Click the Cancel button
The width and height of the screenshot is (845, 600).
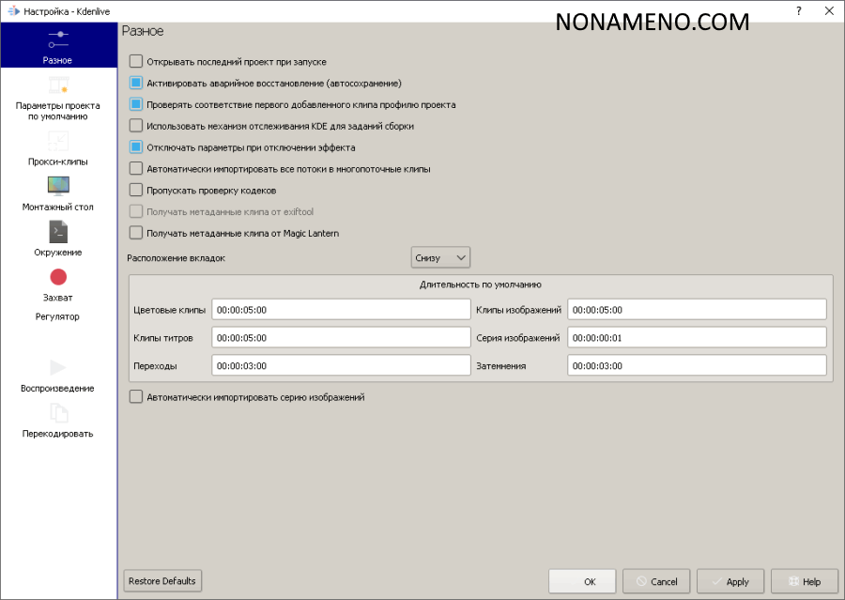click(x=656, y=581)
